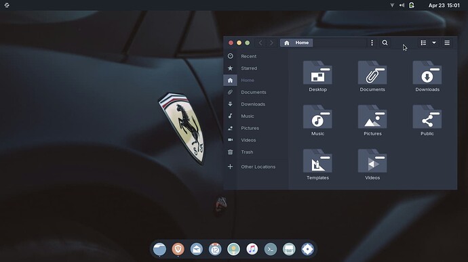The image size is (468, 262).
Task: Select Starred in the sidebar
Action: (256, 68)
